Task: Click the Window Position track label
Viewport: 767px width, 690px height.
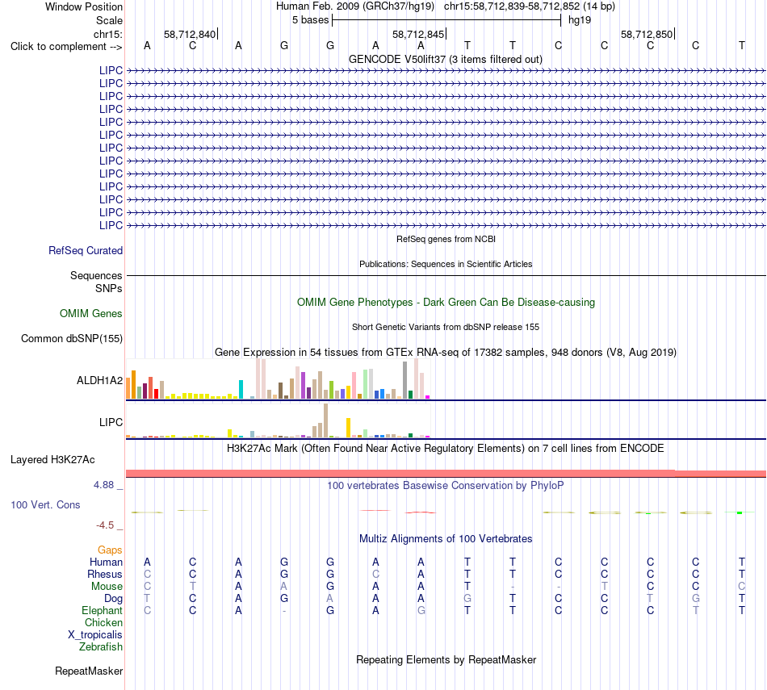Action: (x=84, y=6)
